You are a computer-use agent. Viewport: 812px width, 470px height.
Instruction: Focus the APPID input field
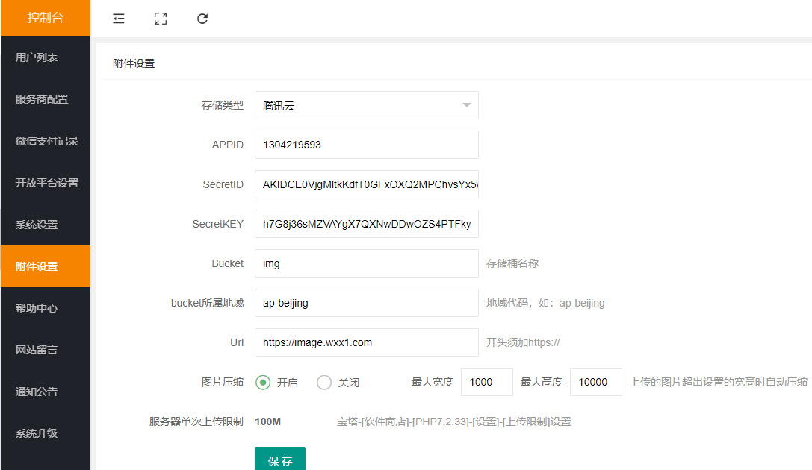click(x=366, y=145)
